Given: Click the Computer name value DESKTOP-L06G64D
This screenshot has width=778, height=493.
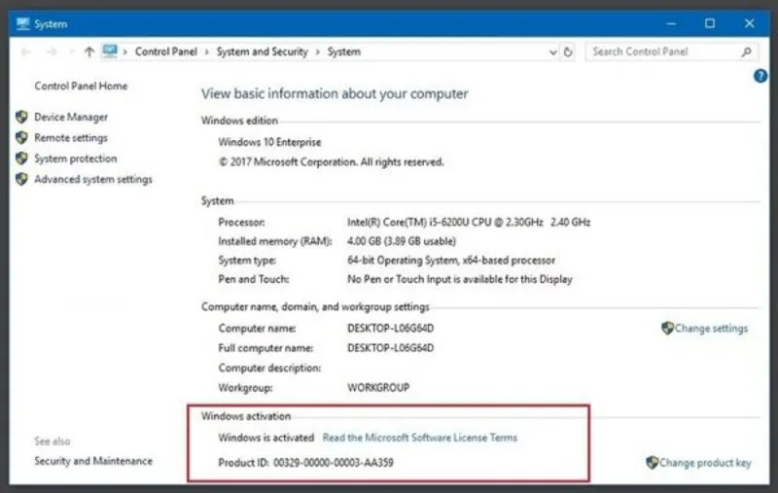Looking at the screenshot, I should (x=391, y=329).
